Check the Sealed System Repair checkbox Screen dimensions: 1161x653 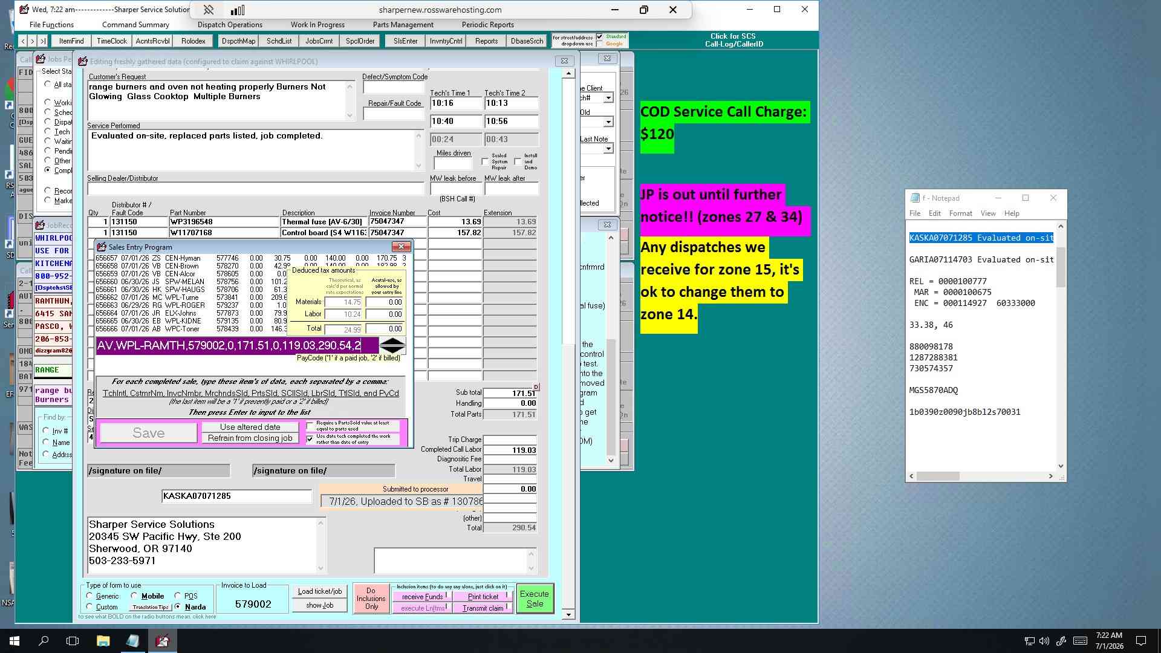coord(485,161)
